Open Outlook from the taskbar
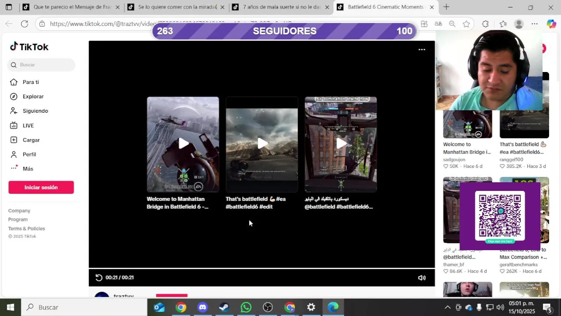 159,307
